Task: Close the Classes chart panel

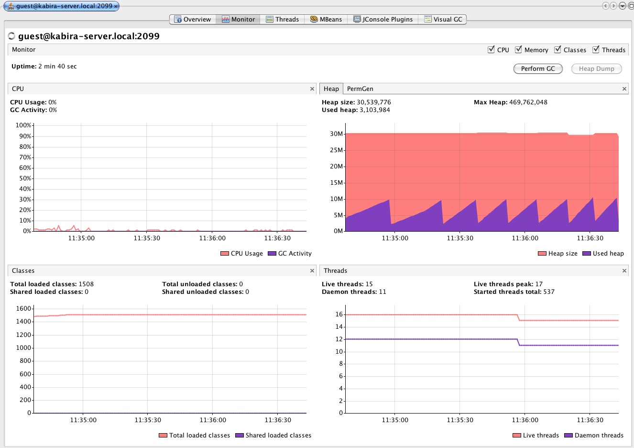Action: [x=312, y=271]
